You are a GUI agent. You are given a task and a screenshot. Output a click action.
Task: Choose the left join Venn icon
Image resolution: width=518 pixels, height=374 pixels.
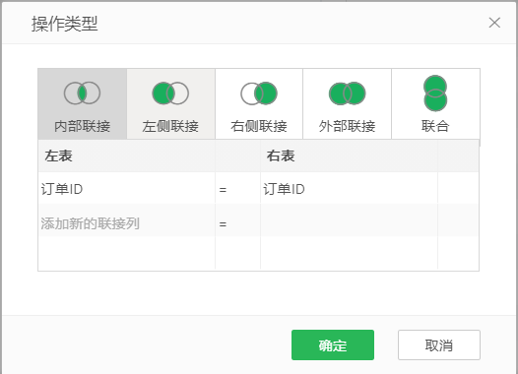click(170, 93)
